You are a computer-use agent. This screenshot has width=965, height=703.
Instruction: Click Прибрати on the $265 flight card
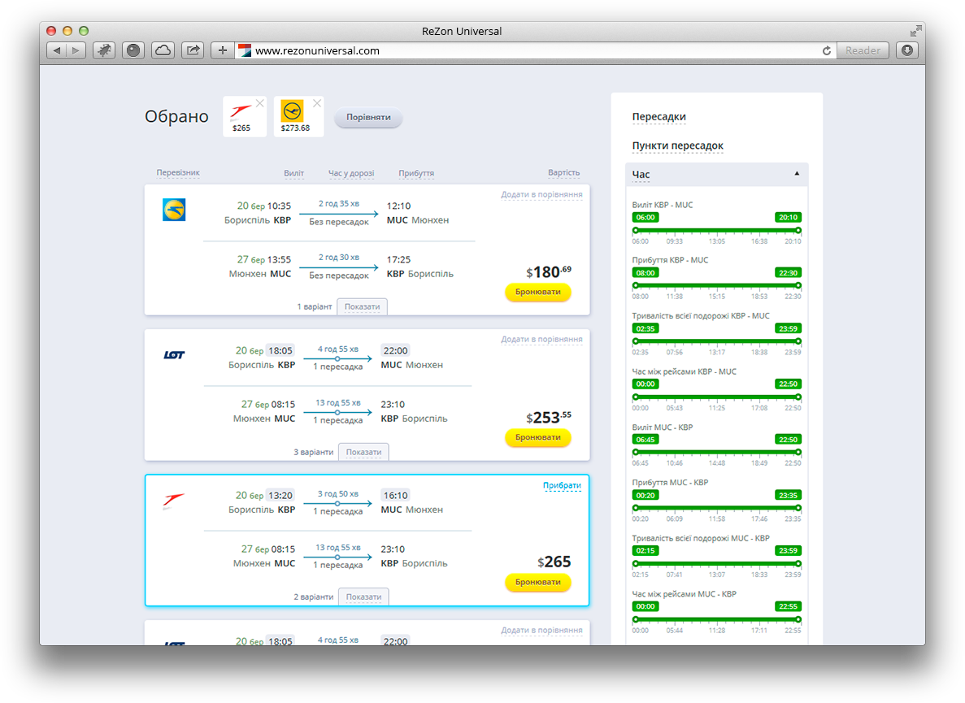[x=562, y=485]
